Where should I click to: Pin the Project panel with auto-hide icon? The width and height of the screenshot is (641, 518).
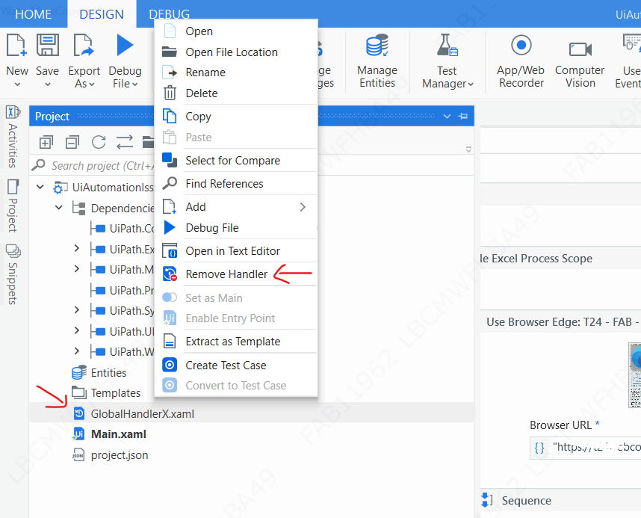[462, 117]
